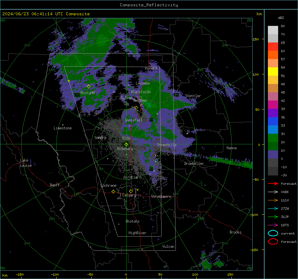Select the dark green 20 dBZ color swatch

click(273, 146)
